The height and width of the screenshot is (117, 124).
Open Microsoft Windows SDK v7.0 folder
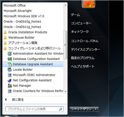point(24,16)
